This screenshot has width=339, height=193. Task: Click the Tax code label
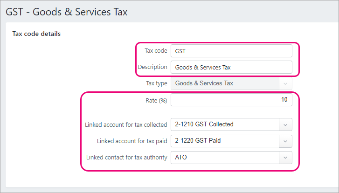[156, 50]
